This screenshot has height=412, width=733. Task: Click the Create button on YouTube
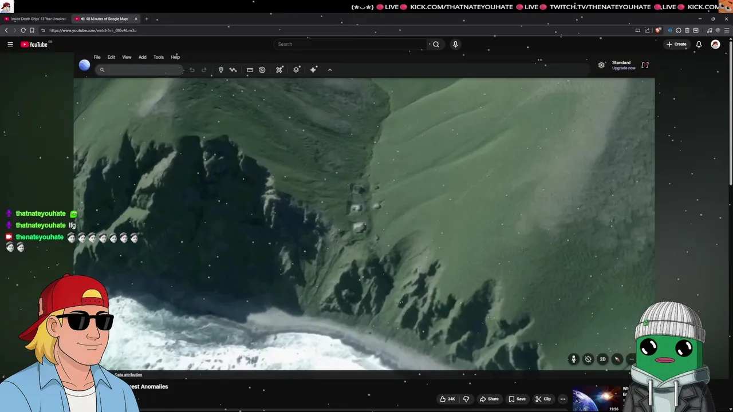pyautogui.click(x=676, y=44)
